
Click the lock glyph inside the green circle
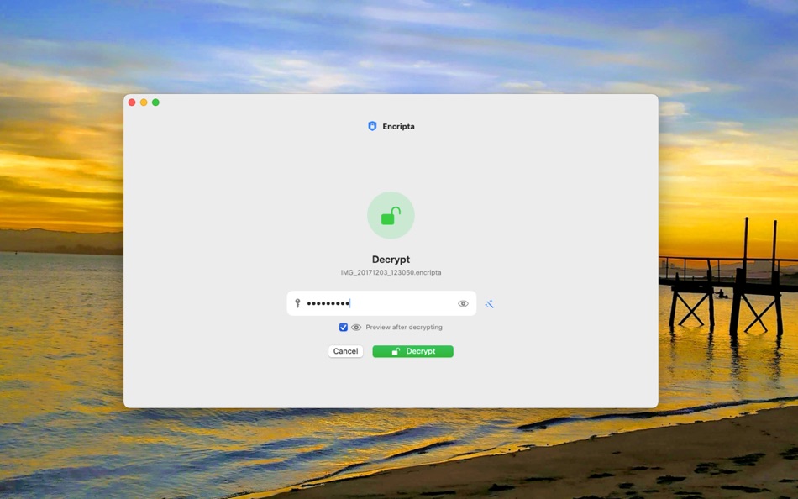pos(391,215)
